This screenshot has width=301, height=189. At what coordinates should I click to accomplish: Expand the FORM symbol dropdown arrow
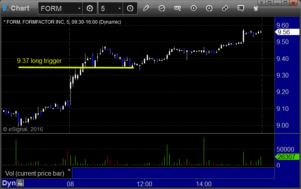click(x=79, y=8)
